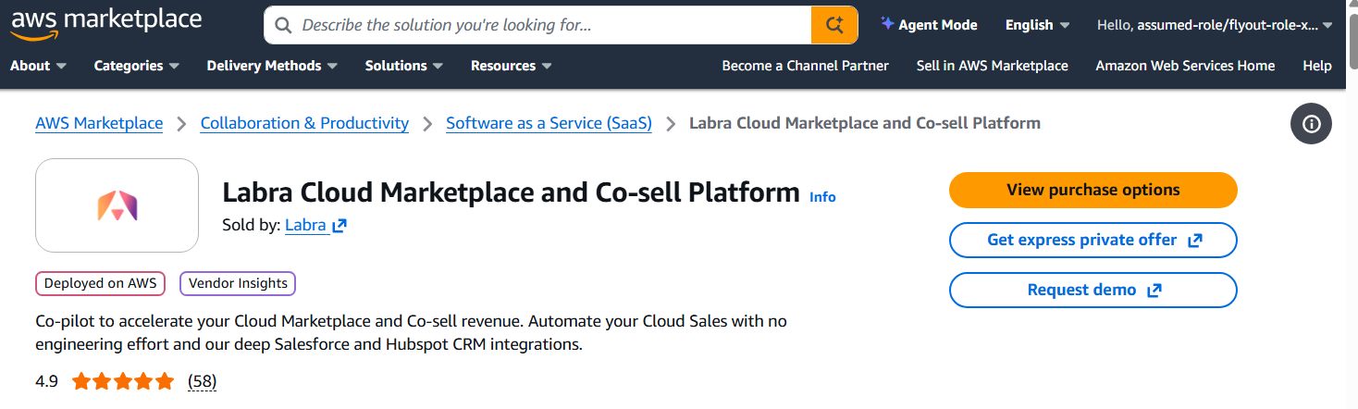Open the English language selector
This screenshot has height=409, width=1358.
pyautogui.click(x=1037, y=25)
